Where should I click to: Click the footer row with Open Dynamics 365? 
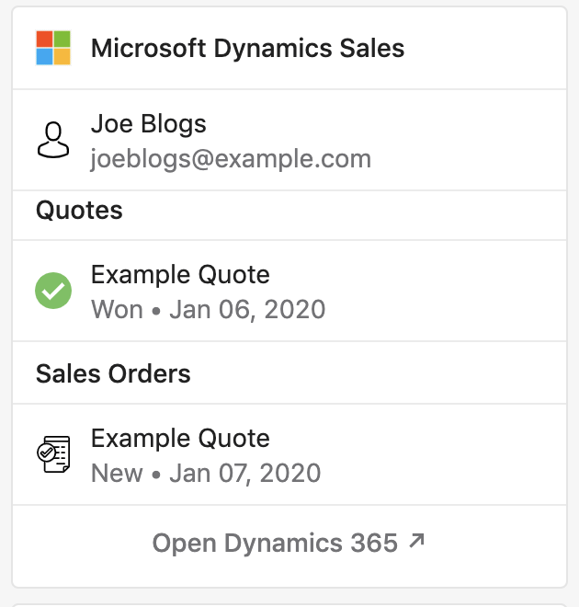(x=289, y=545)
